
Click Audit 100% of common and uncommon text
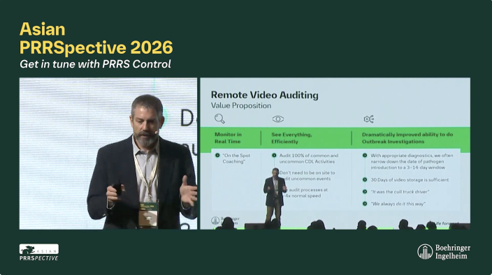point(309,158)
